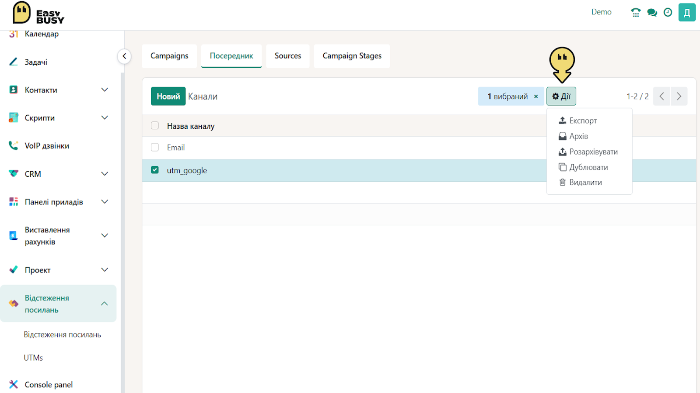700x393 pixels.
Task: Choose Експорт from the actions menu
Action: tap(589, 121)
